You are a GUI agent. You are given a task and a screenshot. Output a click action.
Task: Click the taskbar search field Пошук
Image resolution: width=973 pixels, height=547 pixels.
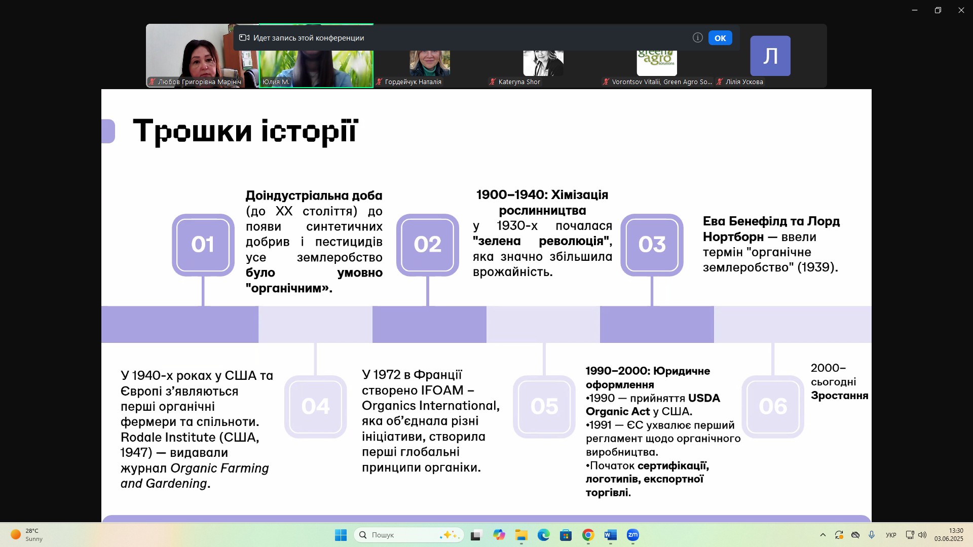click(409, 535)
